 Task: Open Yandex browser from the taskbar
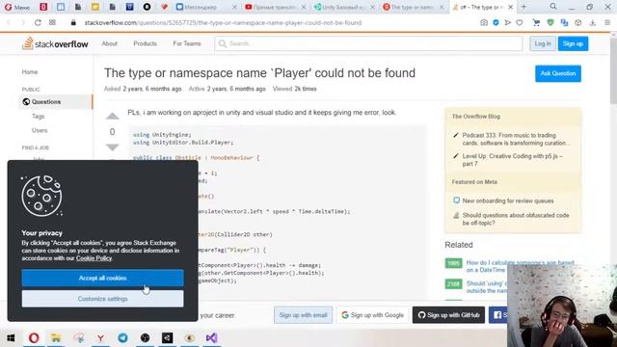click(100, 337)
